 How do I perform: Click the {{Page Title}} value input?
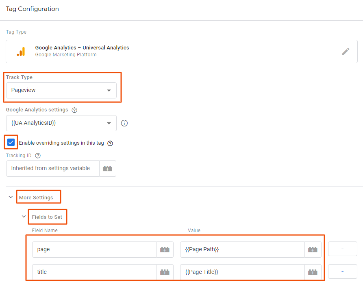click(242, 272)
